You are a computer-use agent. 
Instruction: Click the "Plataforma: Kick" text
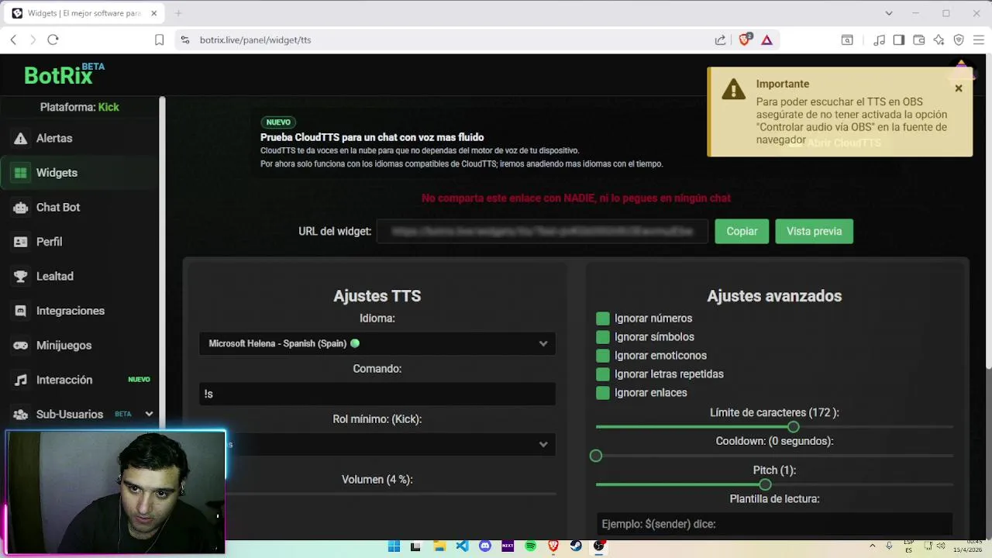(80, 107)
